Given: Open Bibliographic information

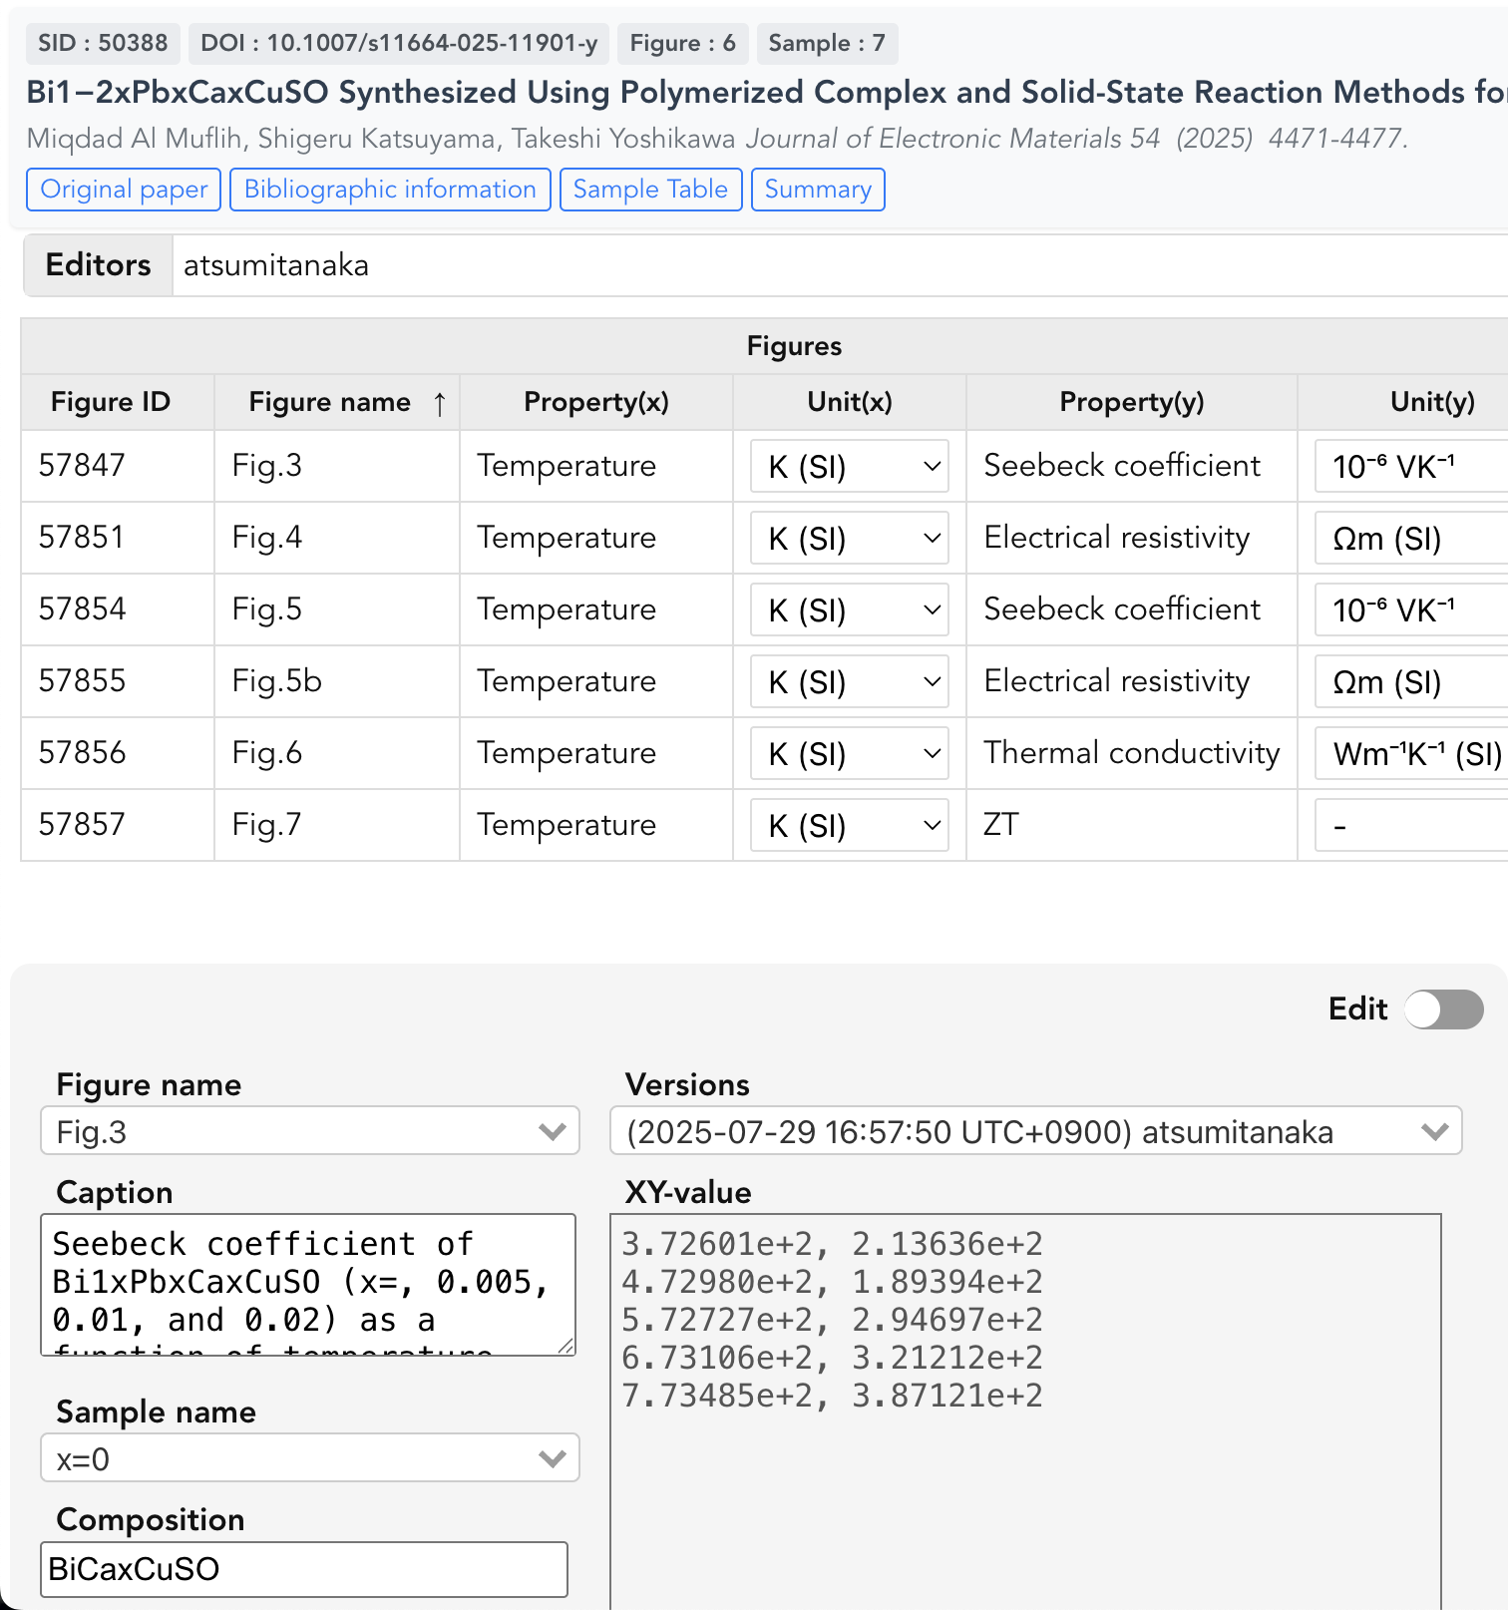Looking at the screenshot, I should pos(390,190).
